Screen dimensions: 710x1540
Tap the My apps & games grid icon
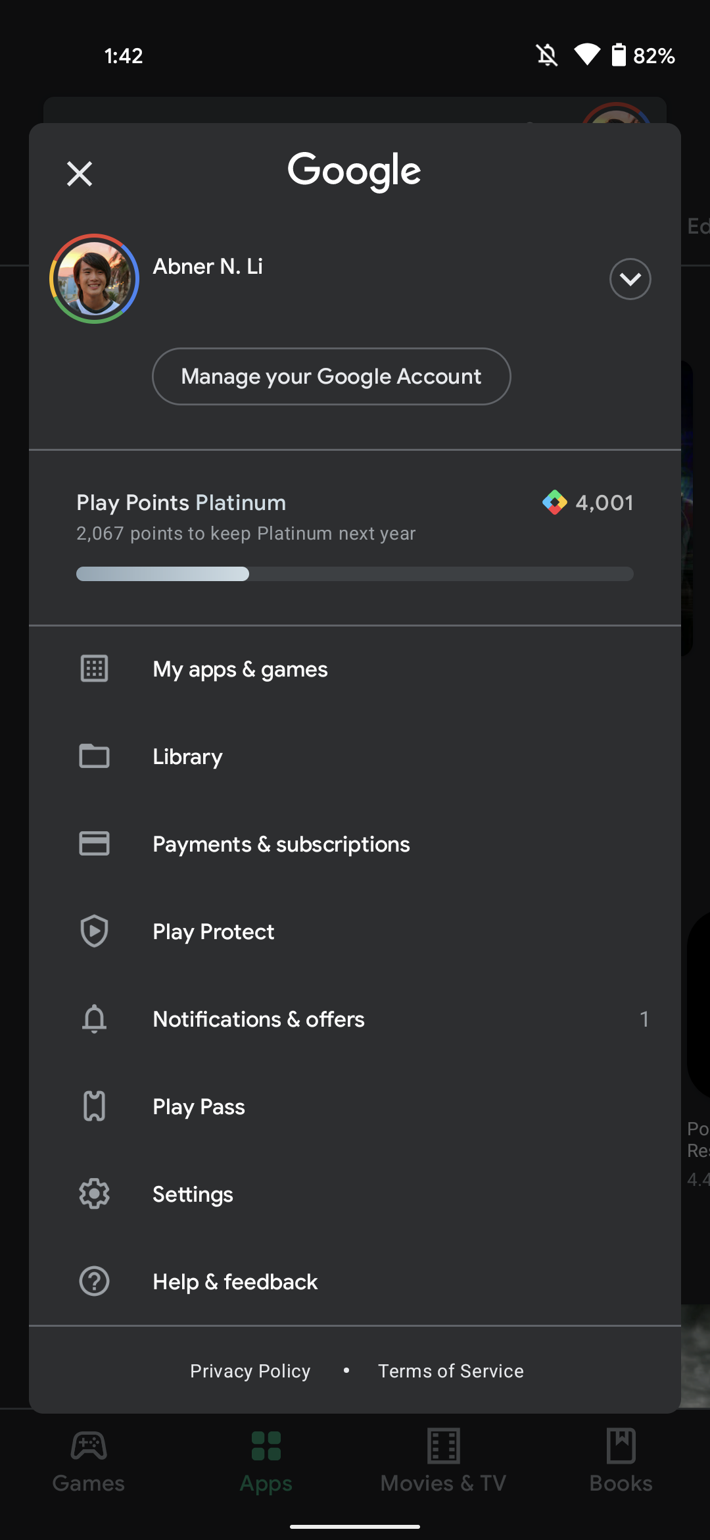(x=94, y=669)
